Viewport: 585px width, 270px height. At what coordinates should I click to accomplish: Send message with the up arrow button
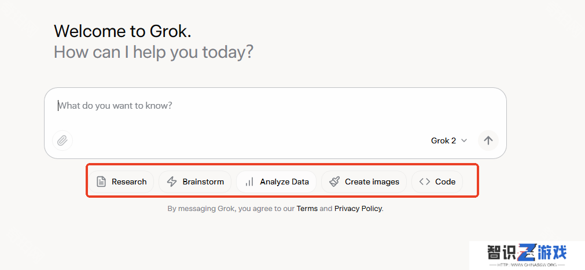pyautogui.click(x=488, y=140)
